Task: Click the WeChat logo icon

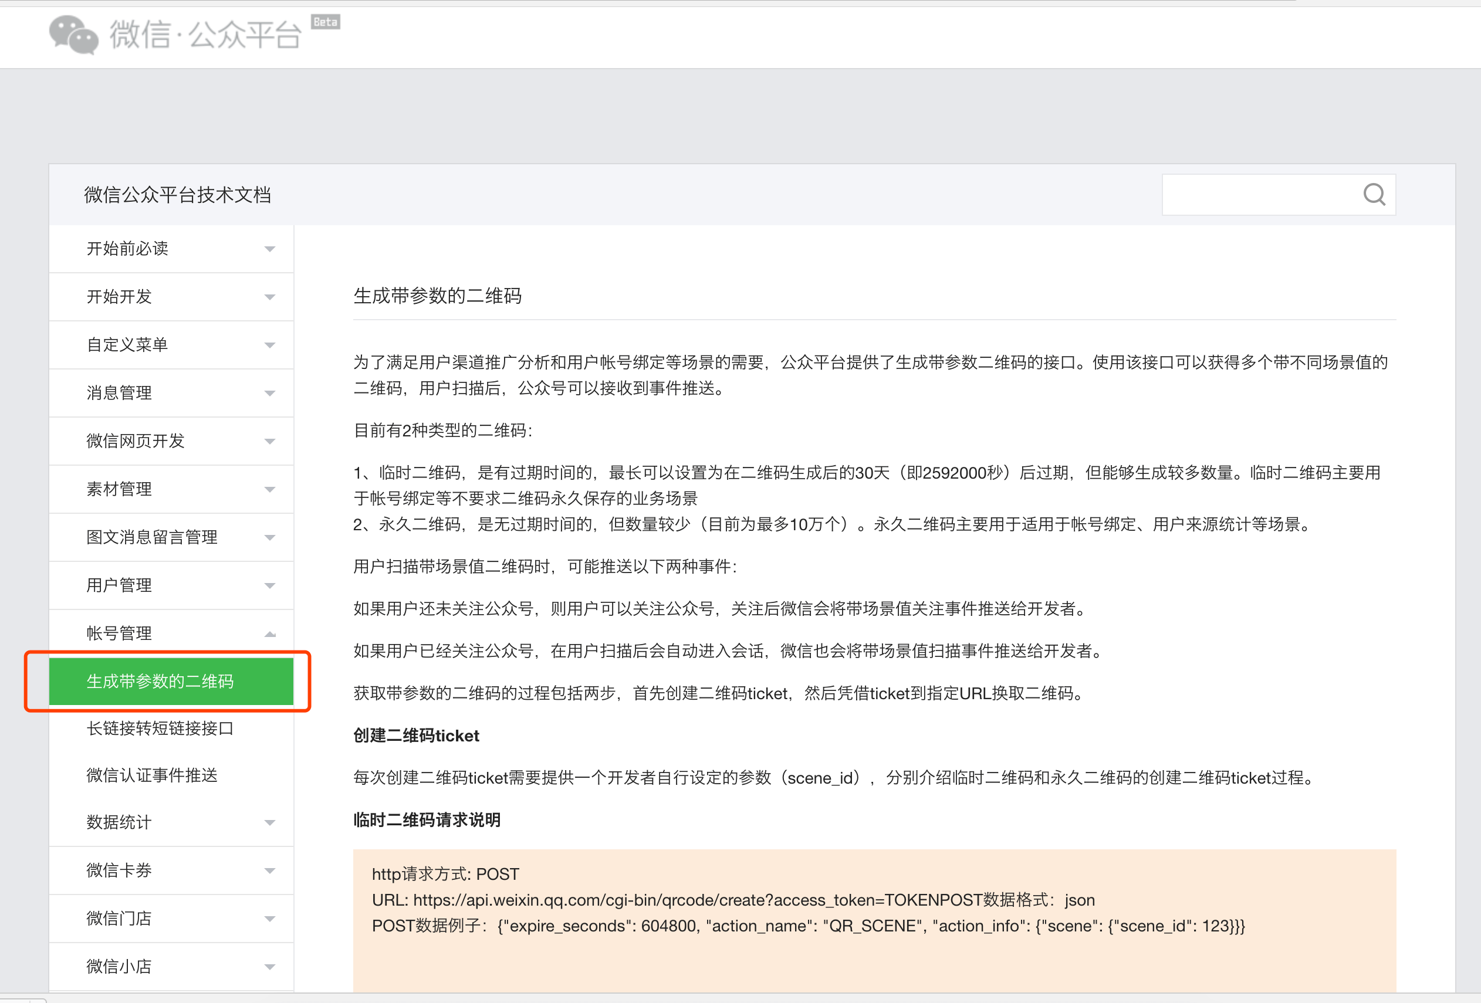Action: (x=74, y=35)
